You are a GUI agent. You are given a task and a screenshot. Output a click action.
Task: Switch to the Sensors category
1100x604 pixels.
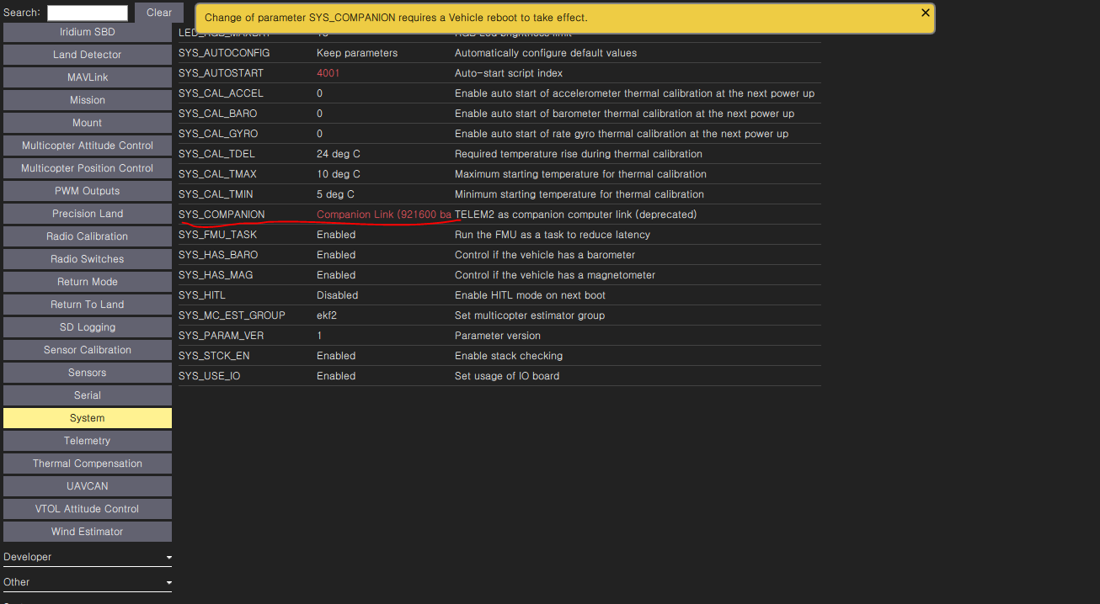(87, 372)
